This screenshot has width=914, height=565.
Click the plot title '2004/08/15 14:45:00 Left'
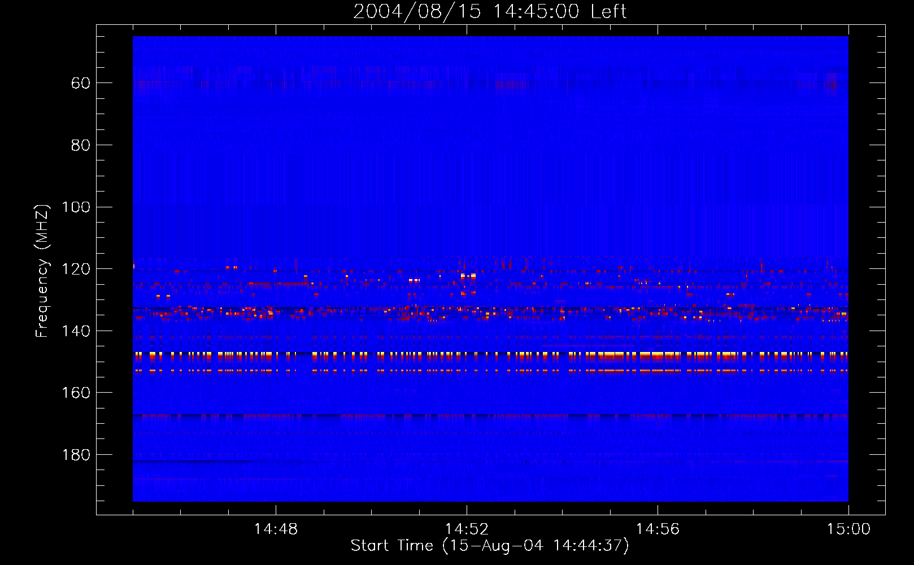coord(490,11)
